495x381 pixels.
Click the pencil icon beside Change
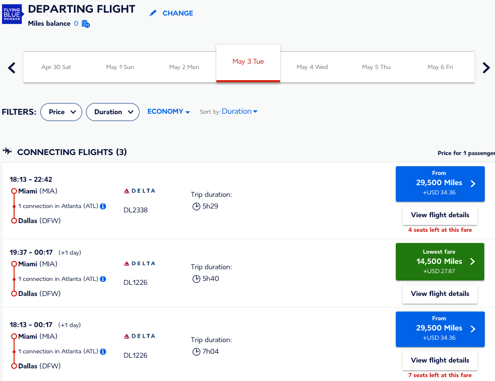click(153, 13)
